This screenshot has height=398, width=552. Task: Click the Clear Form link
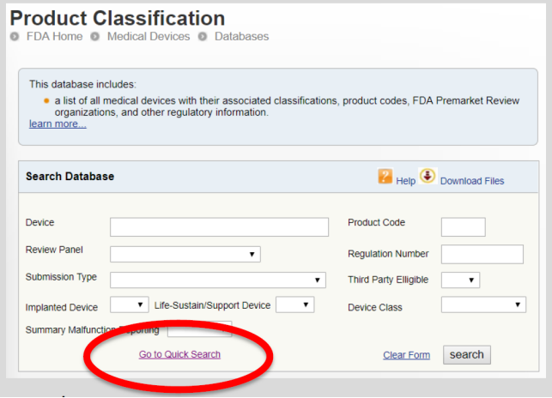[406, 355]
